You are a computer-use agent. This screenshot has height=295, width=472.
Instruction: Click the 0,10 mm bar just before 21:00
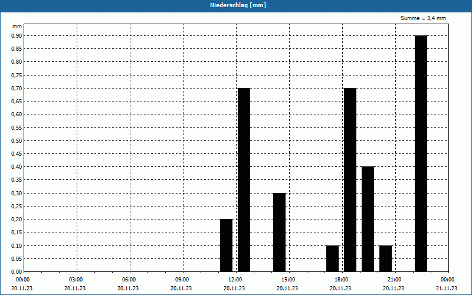(x=386, y=258)
